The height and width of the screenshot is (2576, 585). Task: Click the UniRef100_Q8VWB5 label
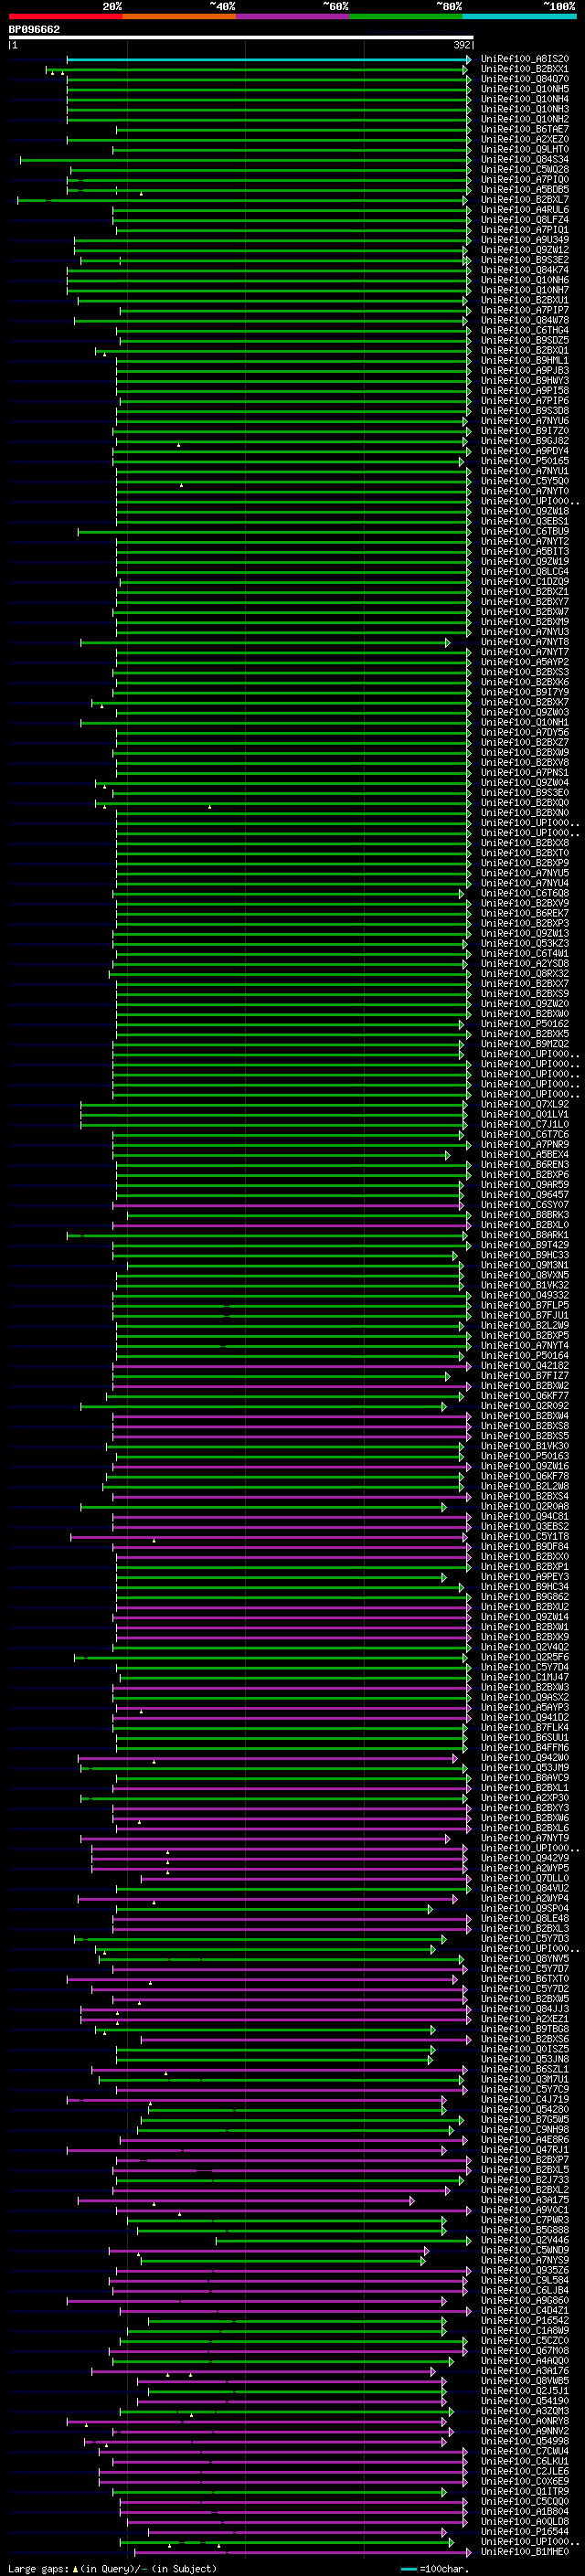(525, 2380)
